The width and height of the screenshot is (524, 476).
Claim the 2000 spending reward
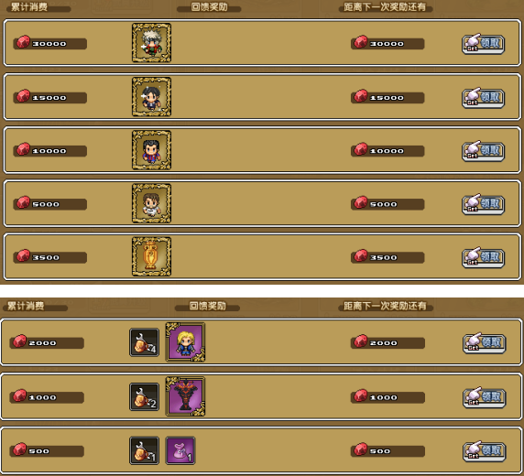coord(485,342)
